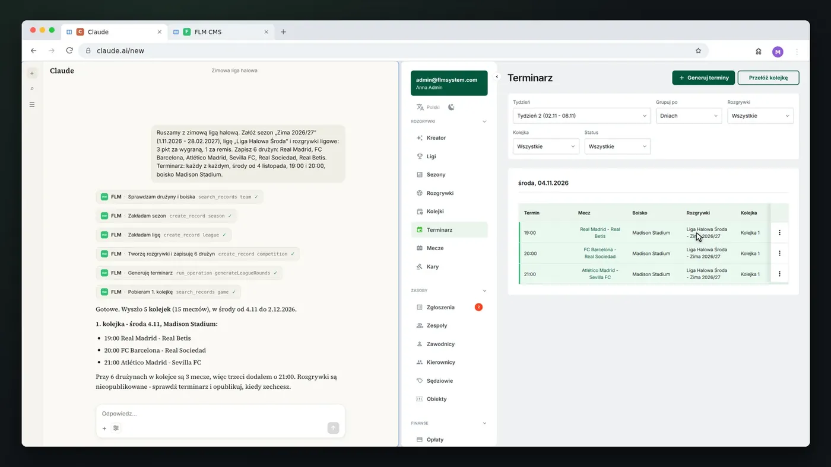This screenshot has height=467, width=831.
Task: Collapse the ROZGRYWKI sidebar group
Action: [x=484, y=121]
